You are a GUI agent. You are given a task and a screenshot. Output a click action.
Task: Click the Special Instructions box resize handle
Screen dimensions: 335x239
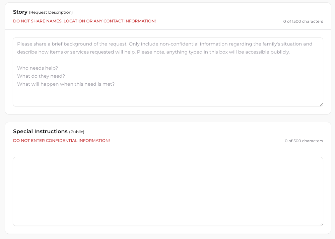(x=321, y=224)
